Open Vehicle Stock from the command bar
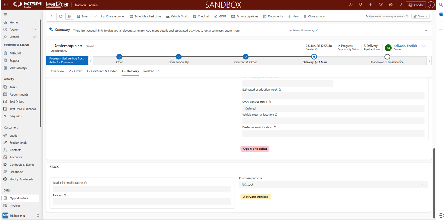 tap(177, 16)
